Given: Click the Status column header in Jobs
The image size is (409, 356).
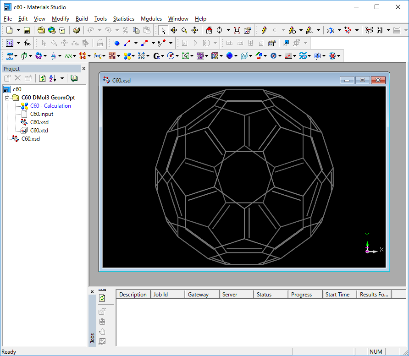Looking at the screenshot, I should coord(264,295).
